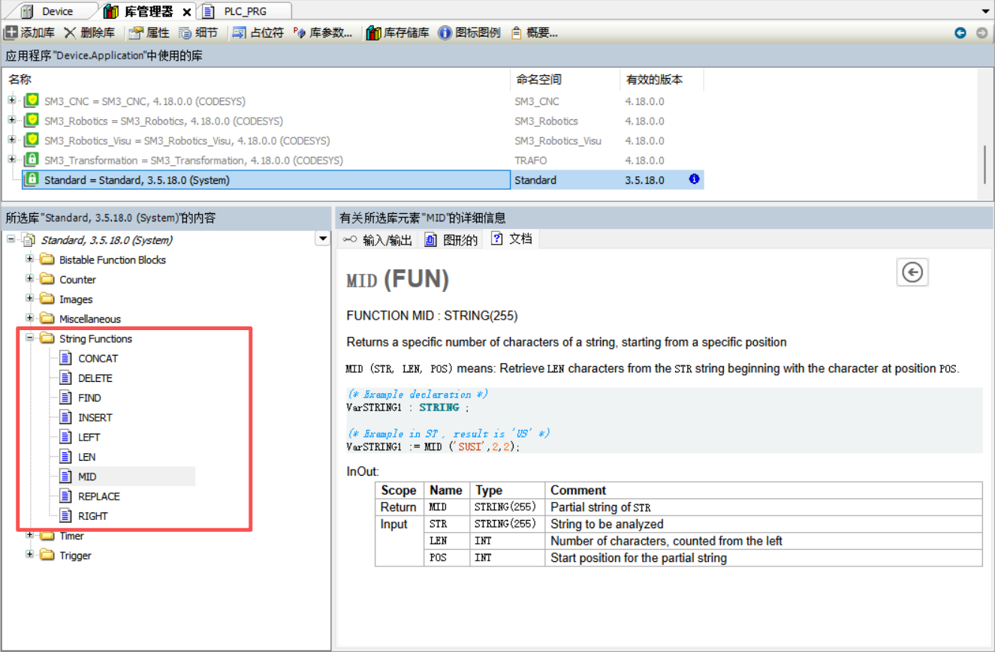Select the FIND function
Image resolution: width=995 pixels, height=652 pixels.
89,398
